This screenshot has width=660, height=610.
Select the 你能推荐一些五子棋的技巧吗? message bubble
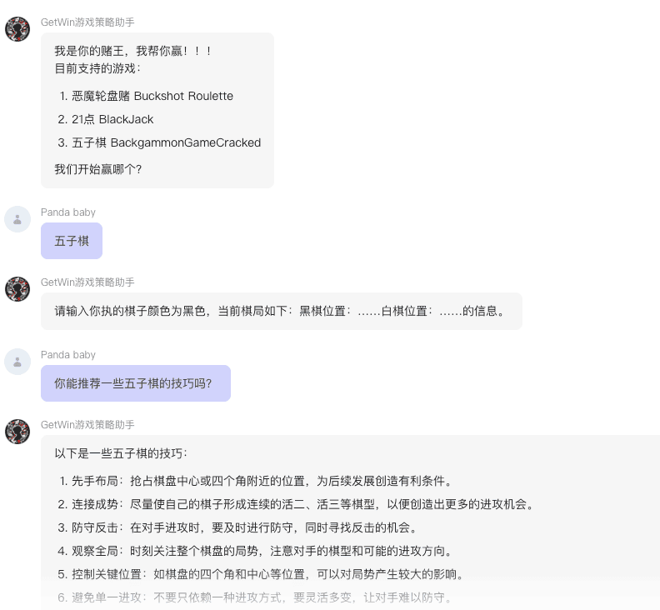pyautogui.click(x=135, y=383)
